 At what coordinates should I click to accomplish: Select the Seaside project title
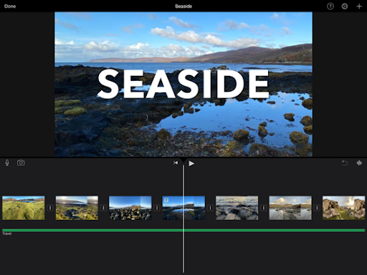183,6
